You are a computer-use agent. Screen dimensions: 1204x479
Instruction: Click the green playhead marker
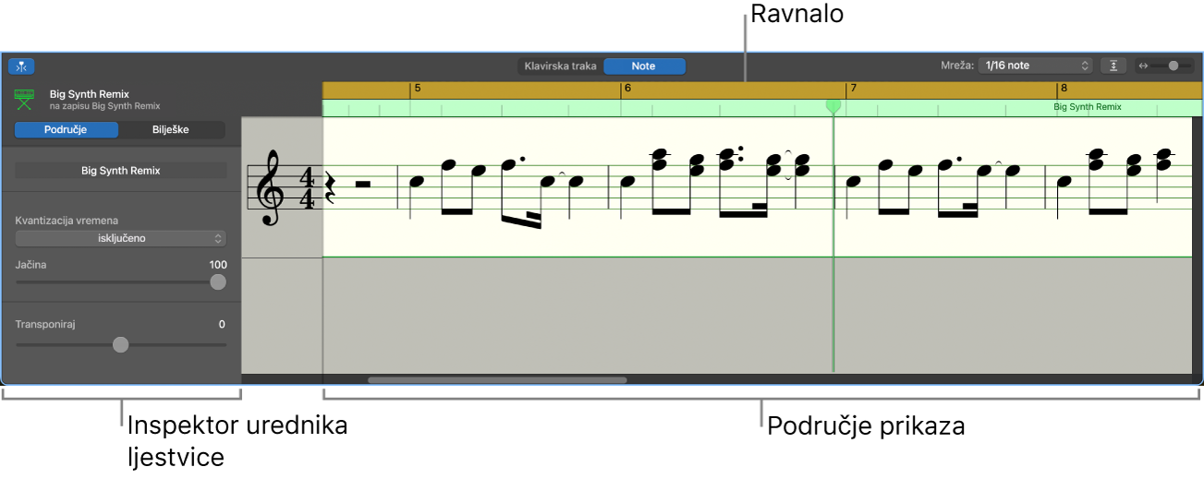[x=833, y=106]
